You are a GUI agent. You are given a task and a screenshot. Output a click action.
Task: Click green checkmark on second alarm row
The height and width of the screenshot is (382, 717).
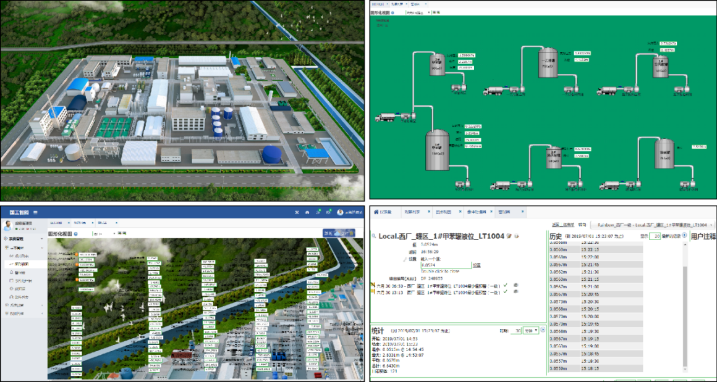[506, 292]
